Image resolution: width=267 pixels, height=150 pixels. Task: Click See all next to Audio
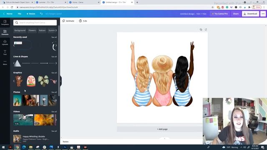click(54, 131)
